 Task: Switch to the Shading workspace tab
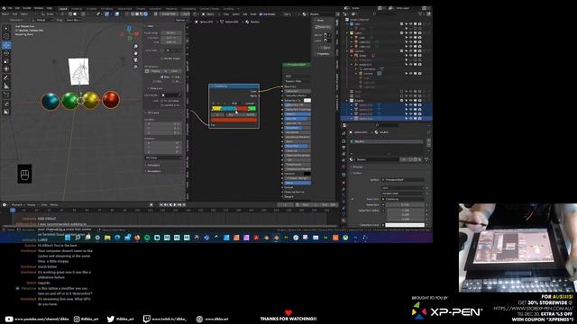coord(141,8)
